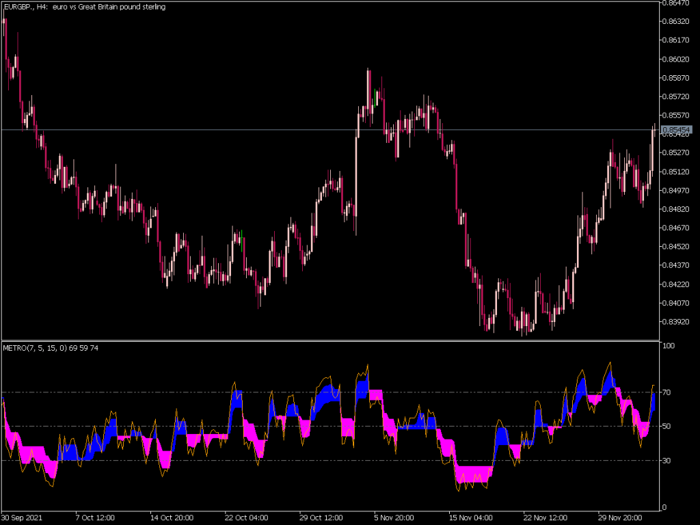Click the 29 Oct 12:00 time label

pos(320,517)
